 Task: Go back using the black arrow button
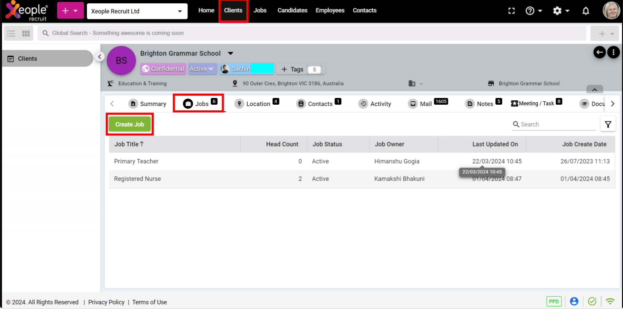point(599,52)
